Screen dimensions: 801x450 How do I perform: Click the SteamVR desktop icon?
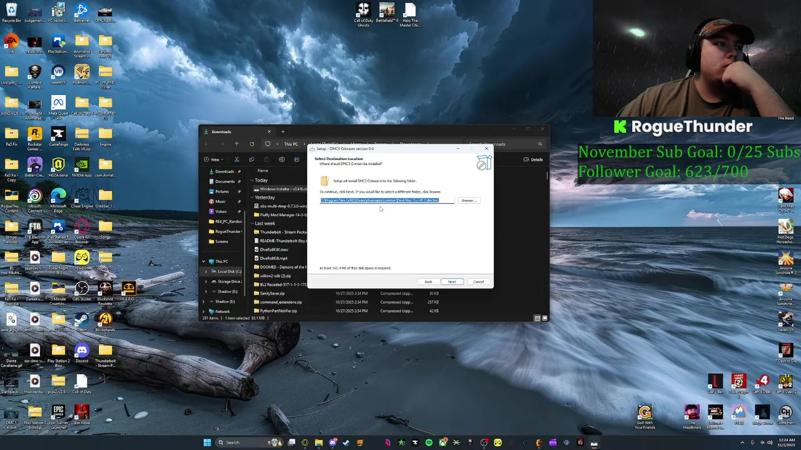58,74
